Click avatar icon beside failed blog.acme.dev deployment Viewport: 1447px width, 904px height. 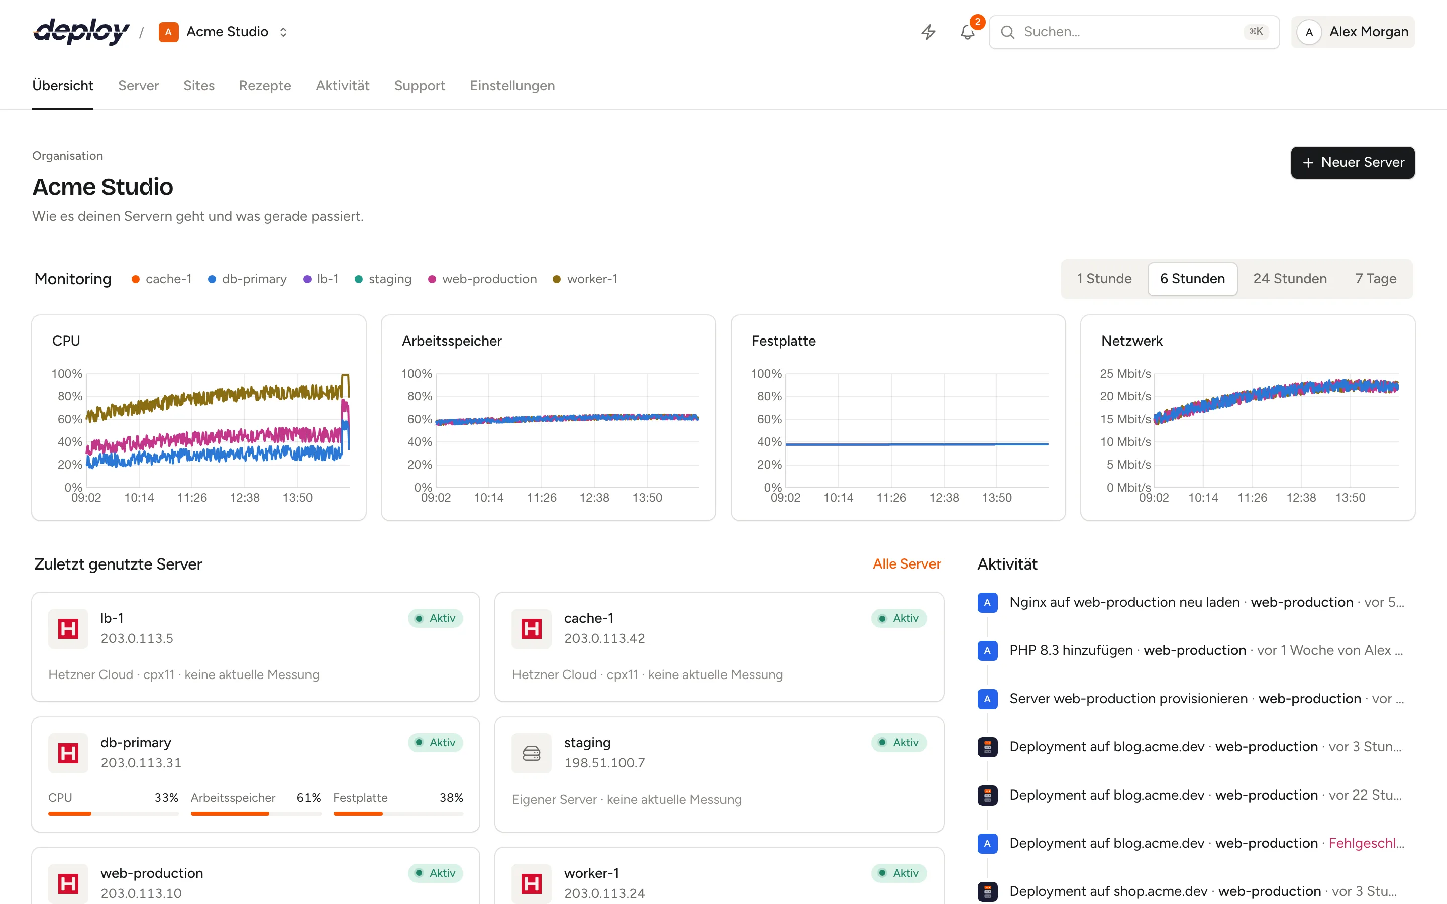[x=987, y=843]
